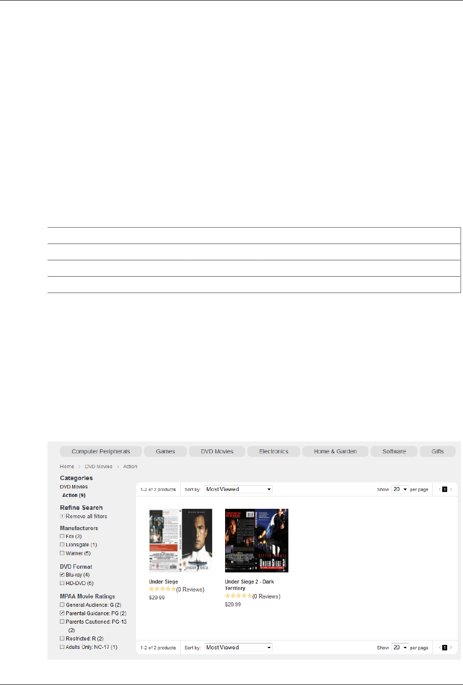Screen dimensions: 463x685
Task: Check General Audience: G rating filter
Action: click(62, 605)
